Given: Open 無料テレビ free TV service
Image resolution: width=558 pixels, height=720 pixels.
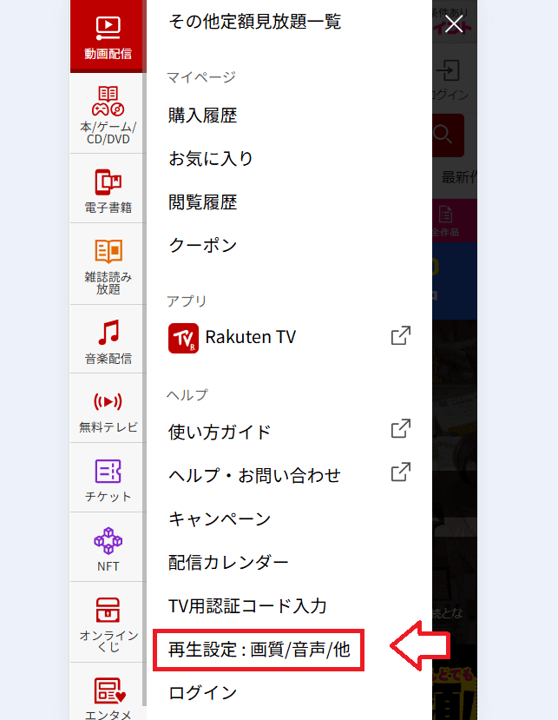Looking at the screenshot, I should 108,410.
